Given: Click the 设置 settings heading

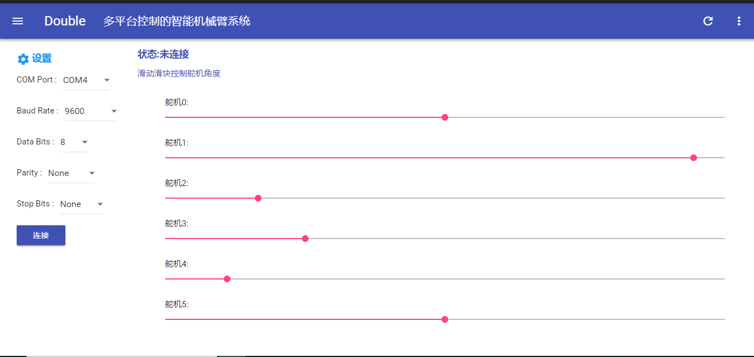Looking at the screenshot, I should pos(42,59).
